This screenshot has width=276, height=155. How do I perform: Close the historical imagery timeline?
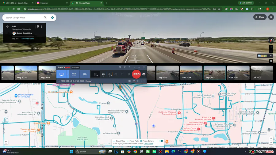[271, 61]
